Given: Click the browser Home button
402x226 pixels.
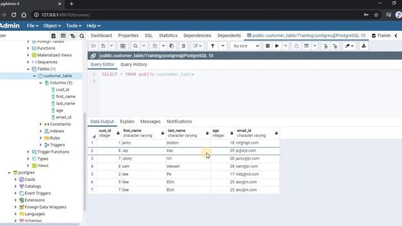Looking at the screenshot, I should coord(24,15).
